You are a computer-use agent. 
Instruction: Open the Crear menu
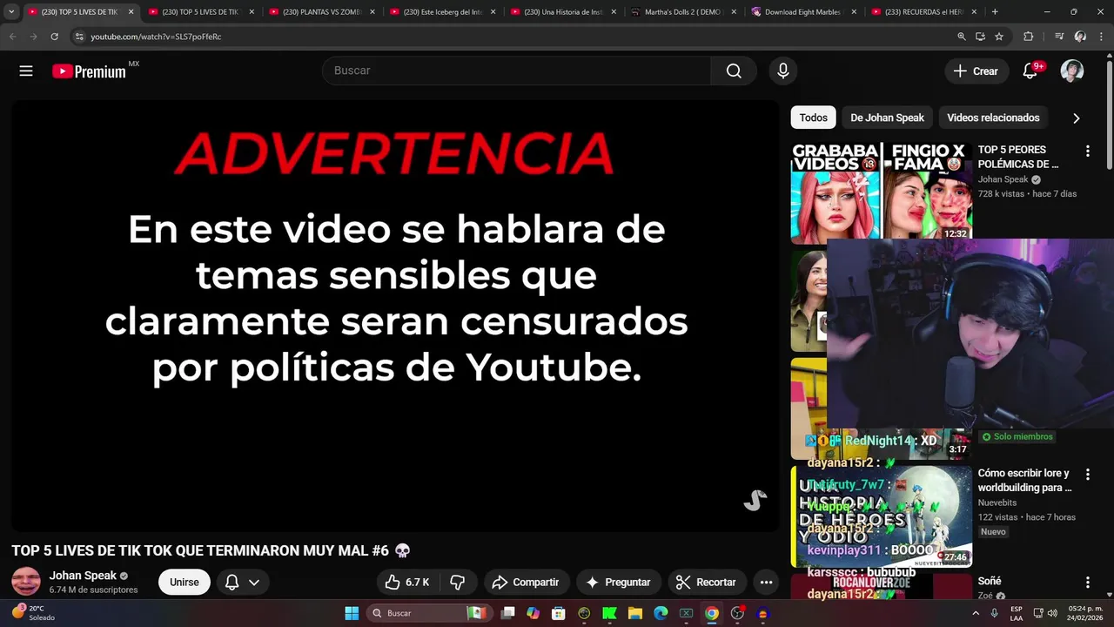coord(976,71)
